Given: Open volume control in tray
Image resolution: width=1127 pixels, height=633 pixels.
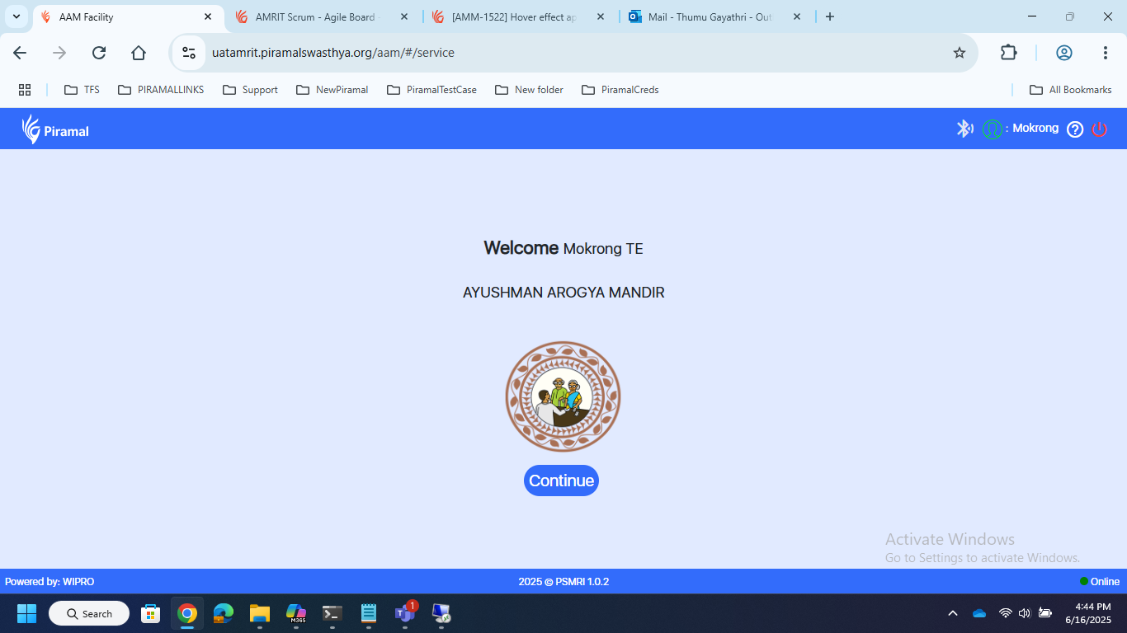Looking at the screenshot, I should [x=1025, y=613].
